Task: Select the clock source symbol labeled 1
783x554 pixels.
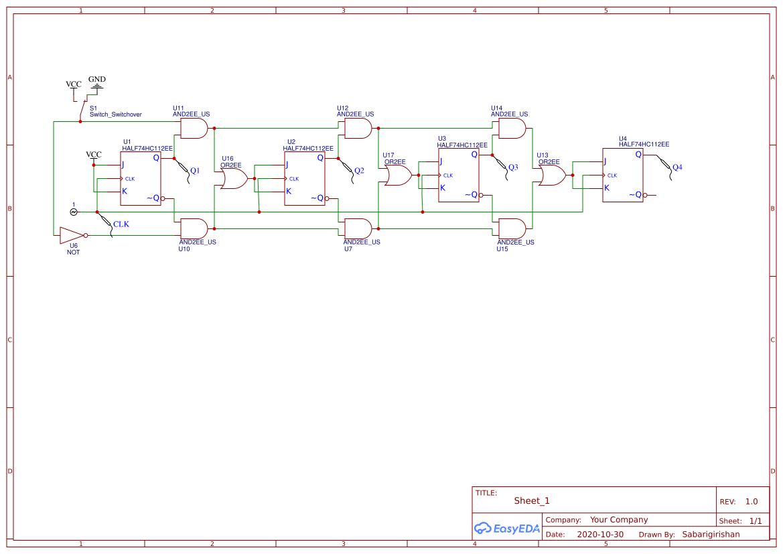Action: tap(74, 211)
